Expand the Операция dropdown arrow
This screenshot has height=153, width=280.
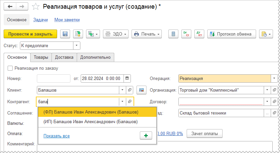pyautogui.click(x=274, y=79)
